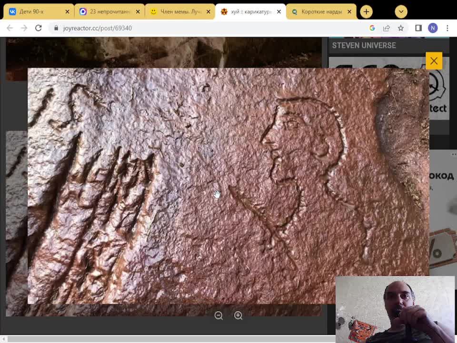This screenshot has width=457, height=343.
Task: Expand the tab search dropdown
Action: click(401, 11)
